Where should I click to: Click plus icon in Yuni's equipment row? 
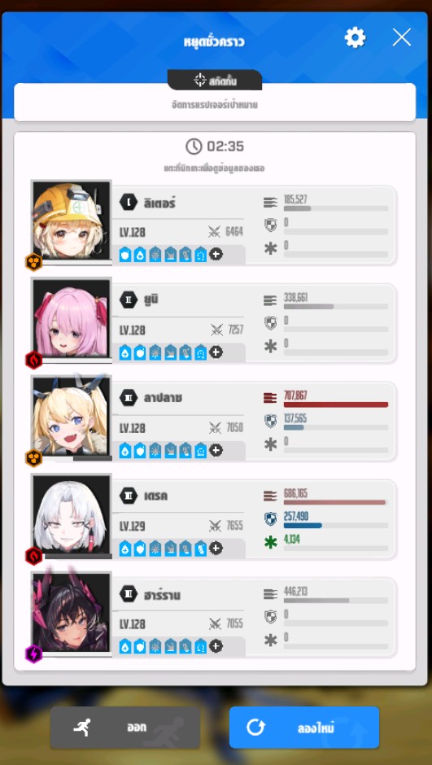coord(216,352)
